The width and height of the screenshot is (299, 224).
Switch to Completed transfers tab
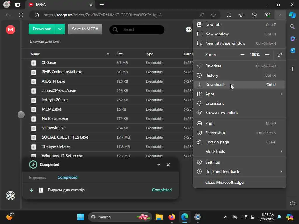tap(67, 177)
